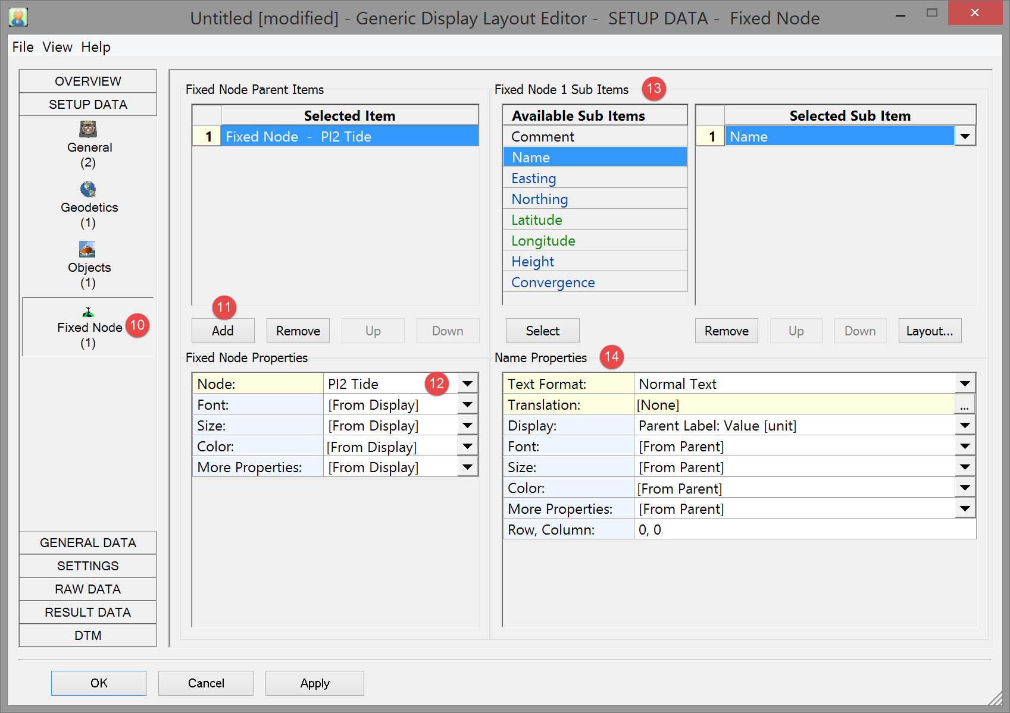The width and height of the screenshot is (1010, 713).
Task: Select Latitude in Available Sub Items
Action: (537, 220)
